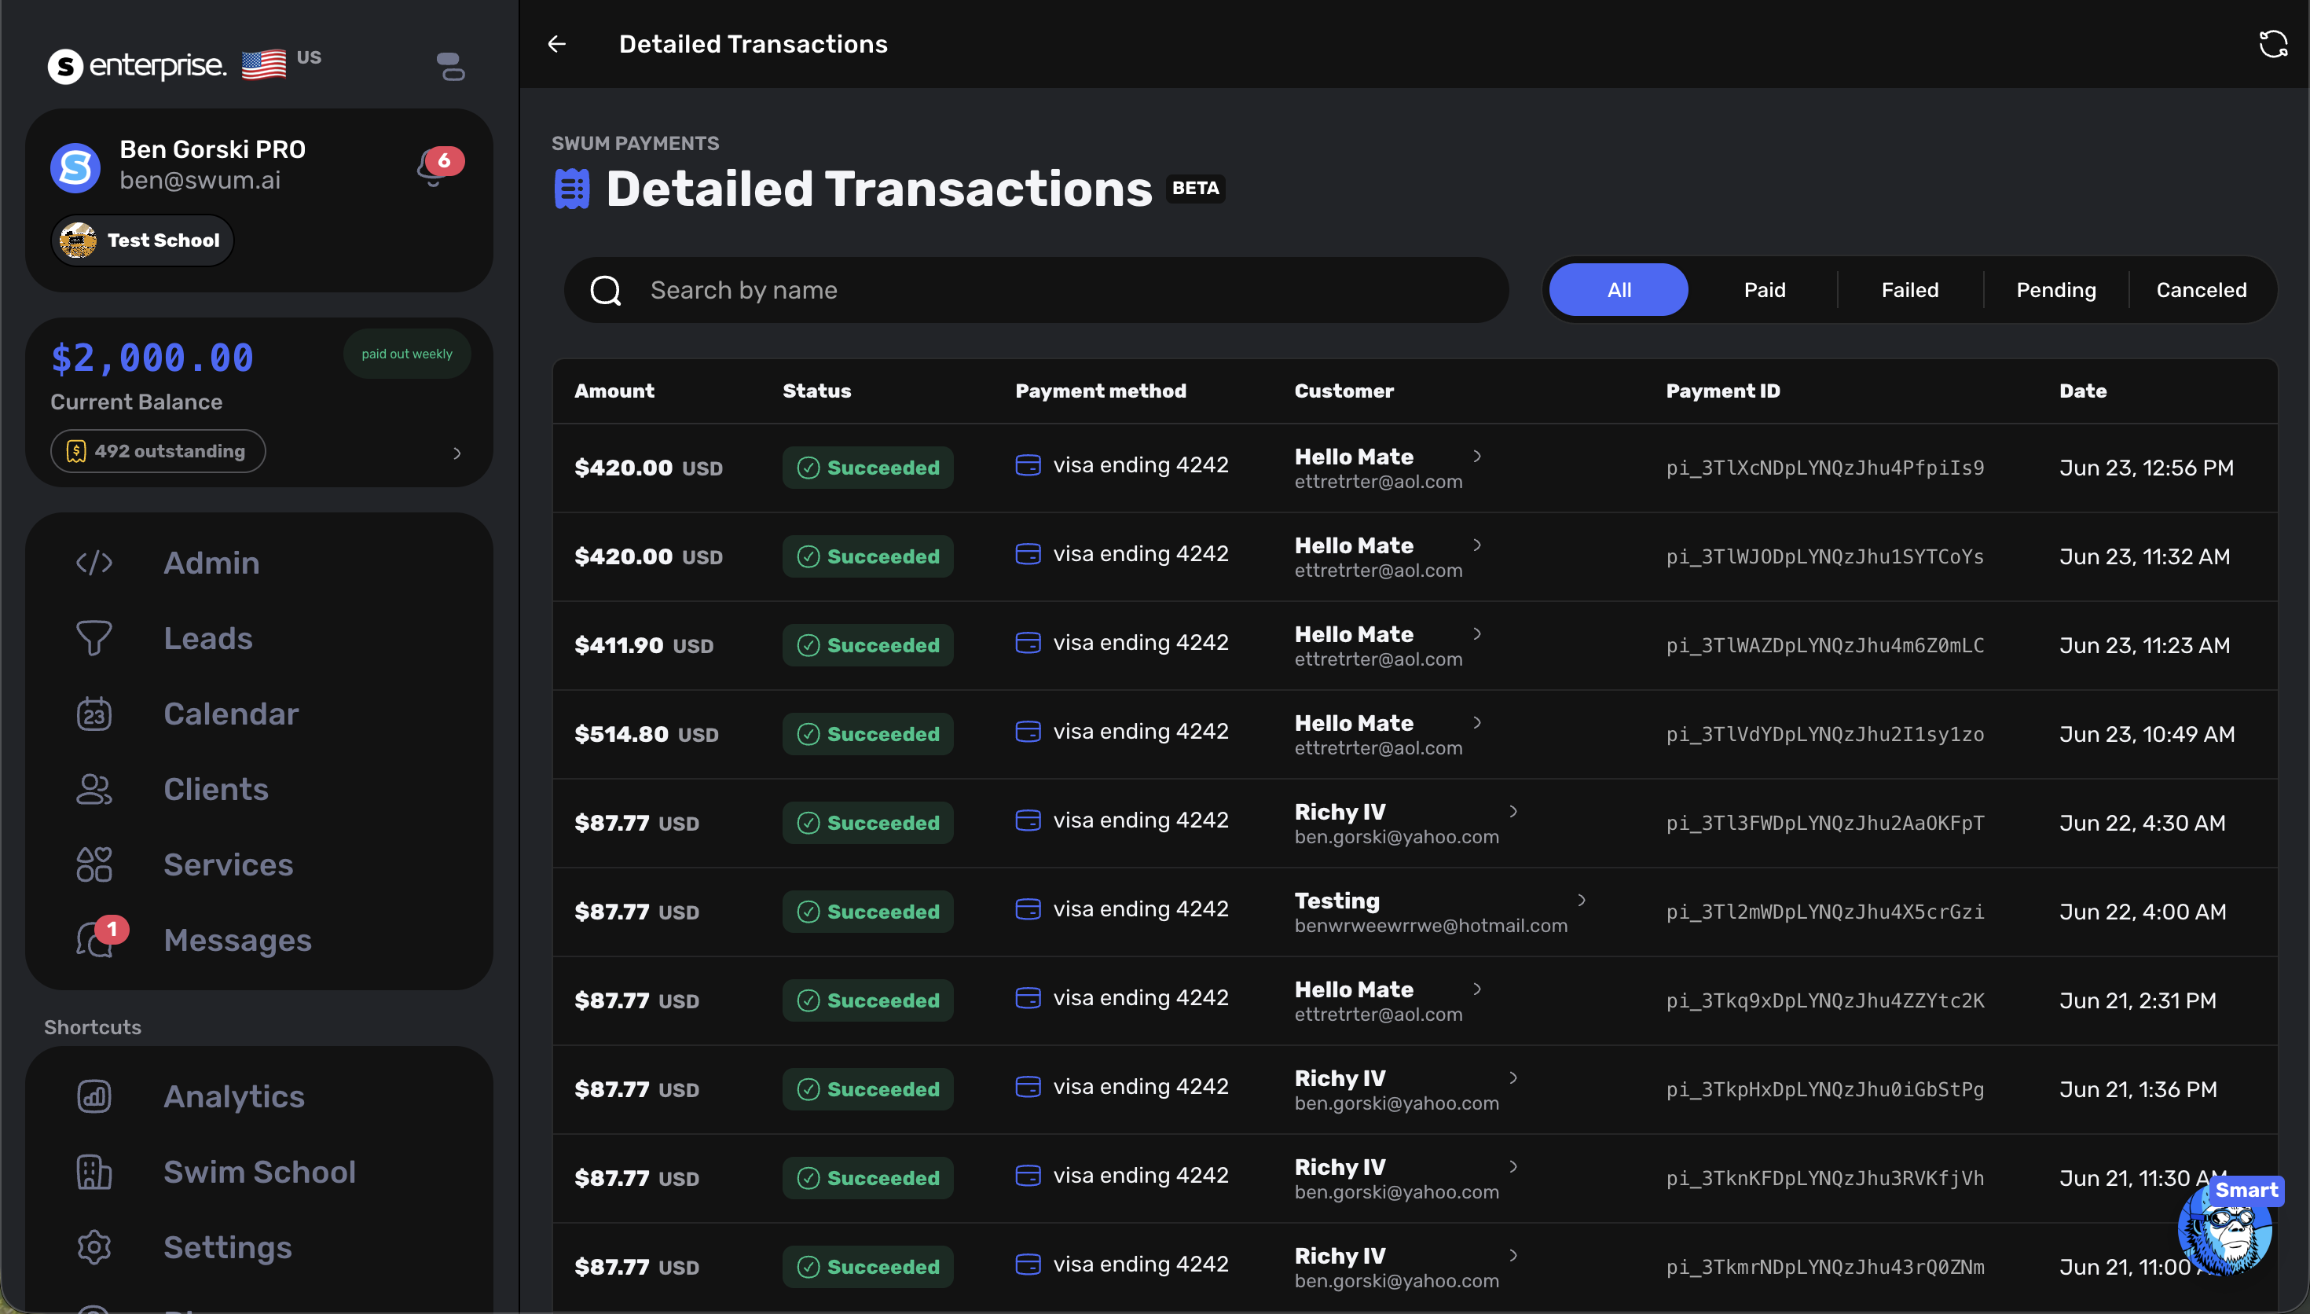
Task: Select the Pending filter tab
Action: point(2055,290)
